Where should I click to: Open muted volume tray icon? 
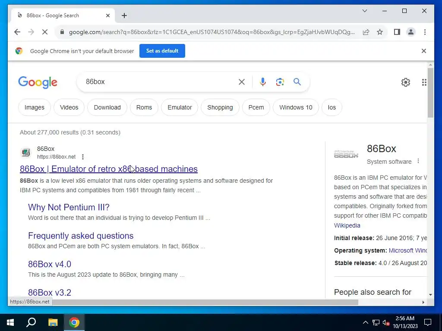coord(386,322)
